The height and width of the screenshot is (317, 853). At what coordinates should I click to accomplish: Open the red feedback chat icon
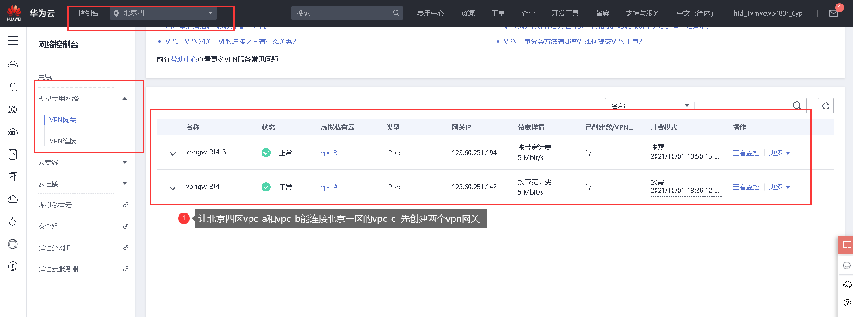pyautogui.click(x=846, y=245)
